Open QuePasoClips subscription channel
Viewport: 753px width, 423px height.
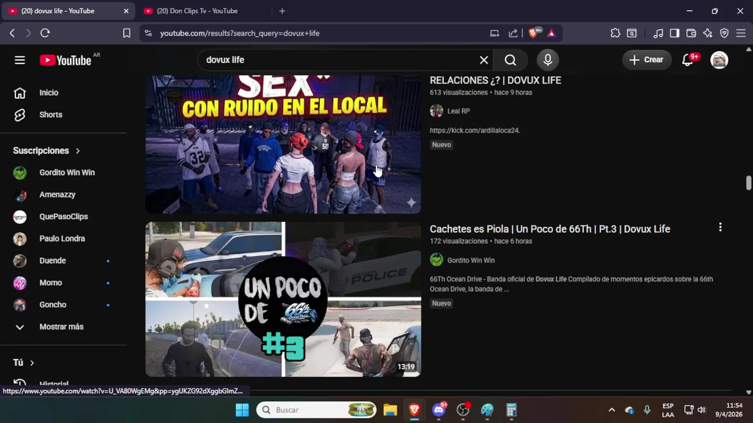pyautogui.click(x=64, y=217)
